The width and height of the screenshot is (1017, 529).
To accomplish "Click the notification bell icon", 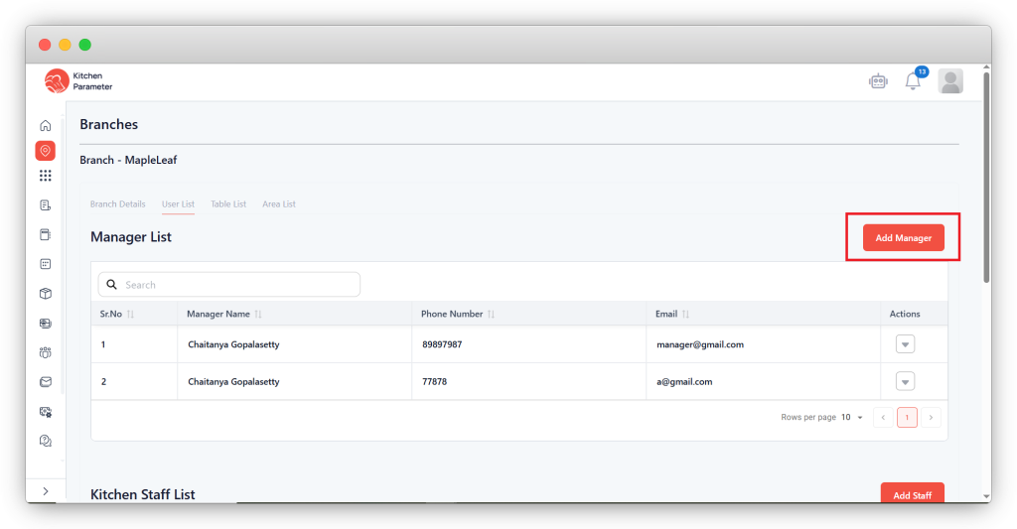I will (x=913, y=82).
